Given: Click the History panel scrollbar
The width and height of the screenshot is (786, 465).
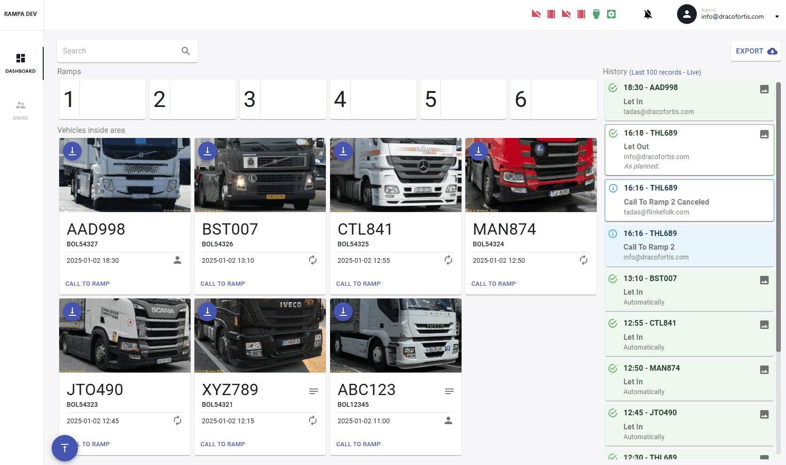Looking at the screenshot, I should (x=778, y=216).
